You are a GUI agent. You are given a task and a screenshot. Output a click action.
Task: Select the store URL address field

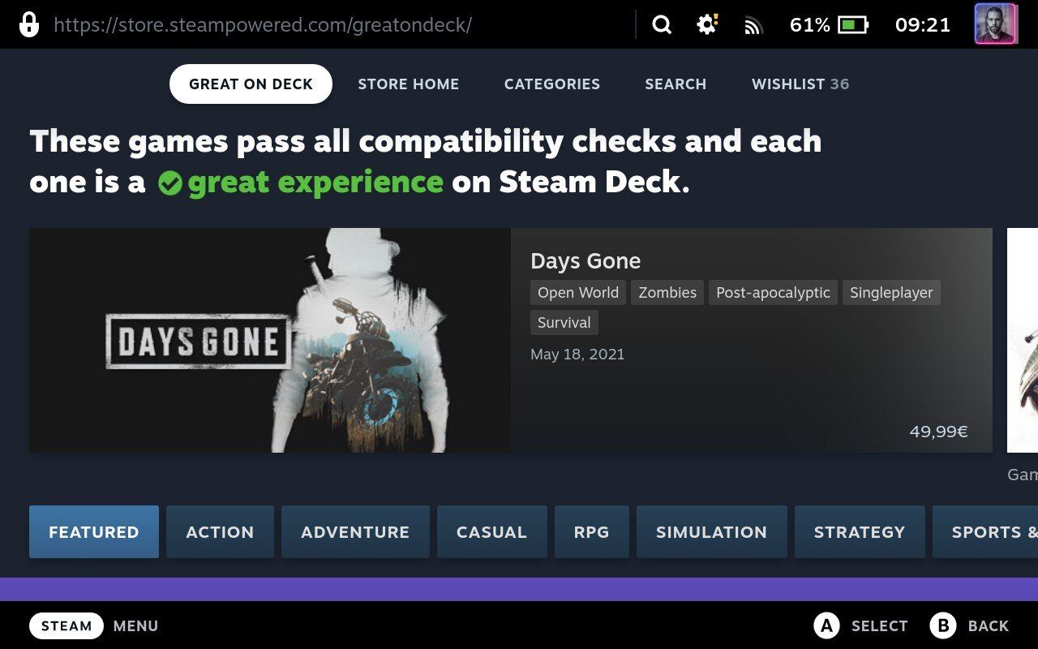click(x=263, y=25)
